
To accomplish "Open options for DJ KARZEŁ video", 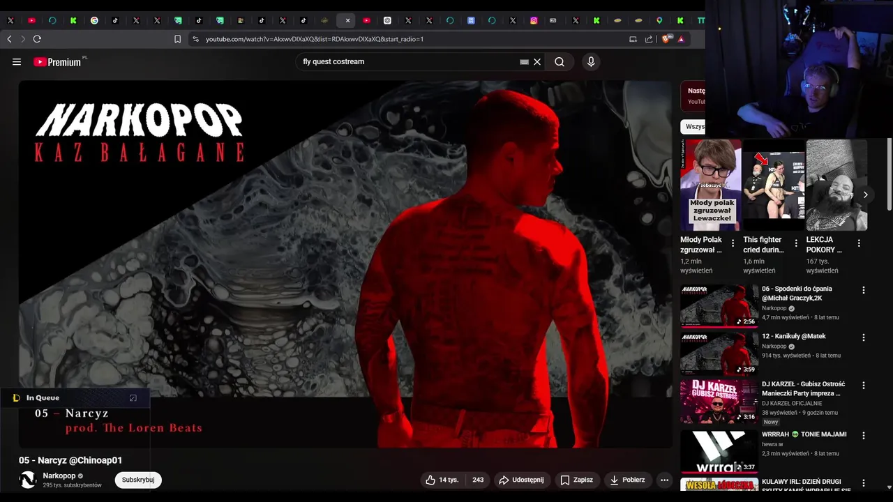I will tap(864, 385).
